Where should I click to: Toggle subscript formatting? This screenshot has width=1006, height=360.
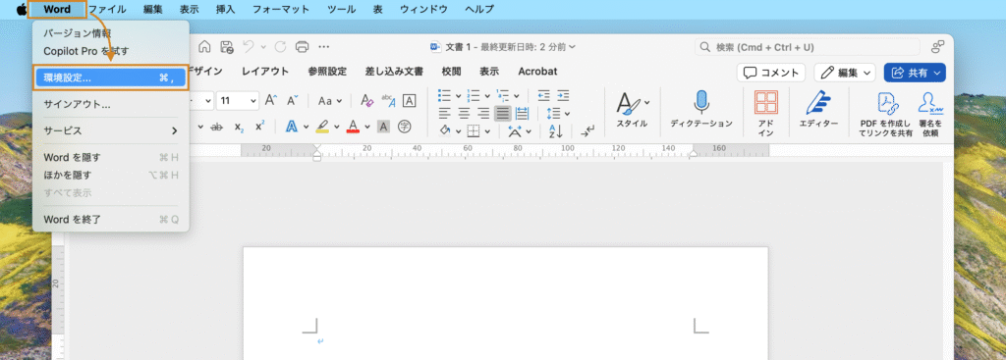click(239, 127)
